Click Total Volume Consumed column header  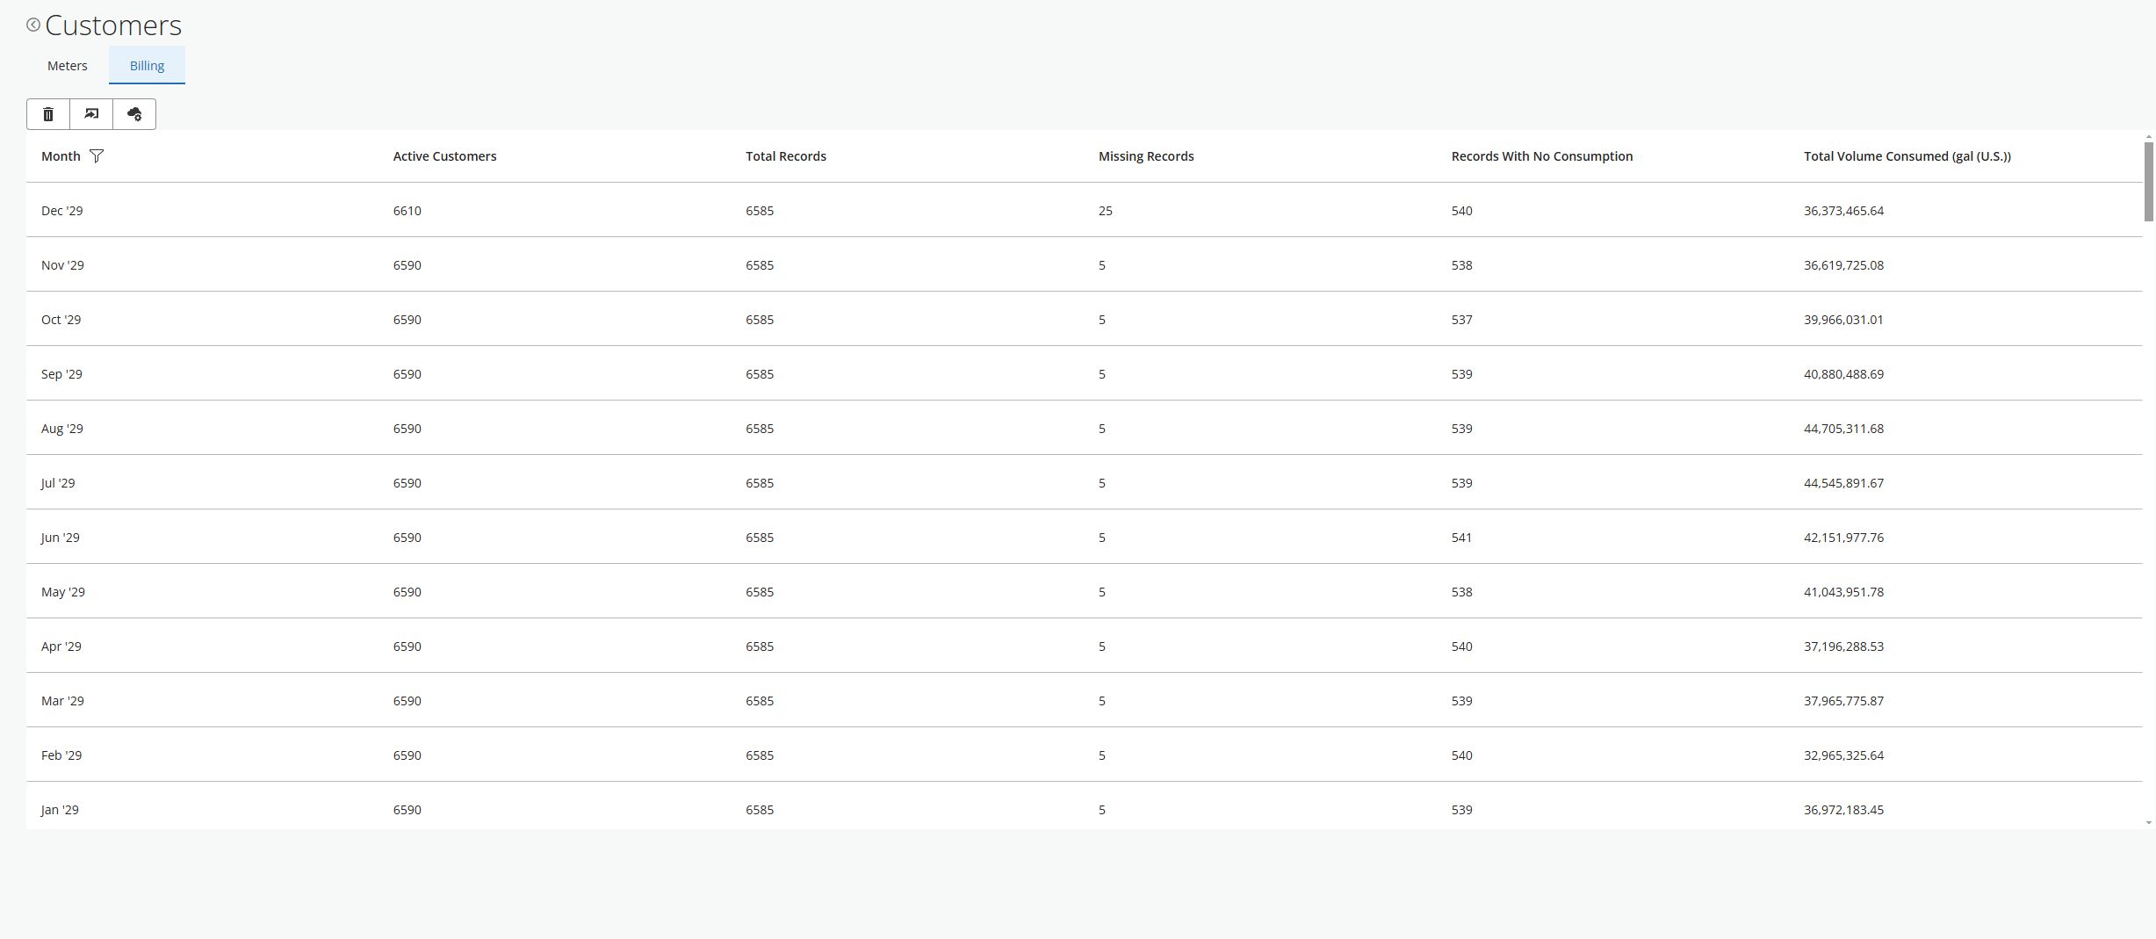(x=1907, y=156)
